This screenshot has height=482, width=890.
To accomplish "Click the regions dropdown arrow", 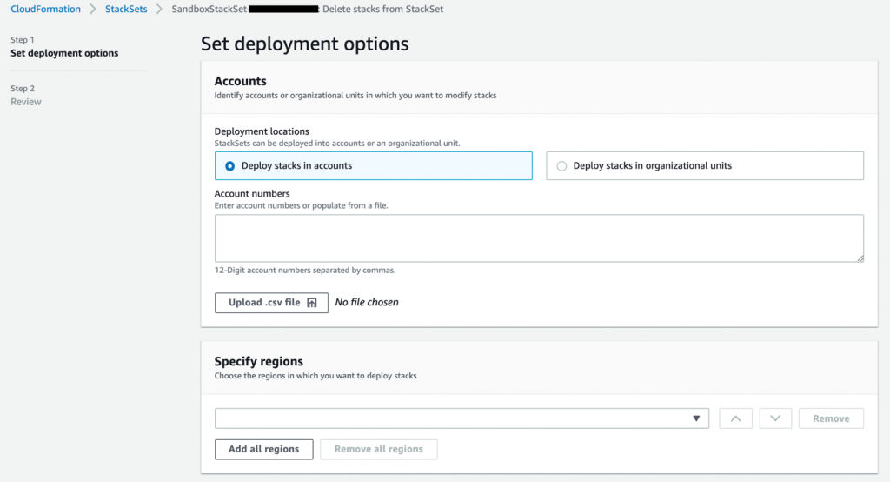I will point(695,418).
